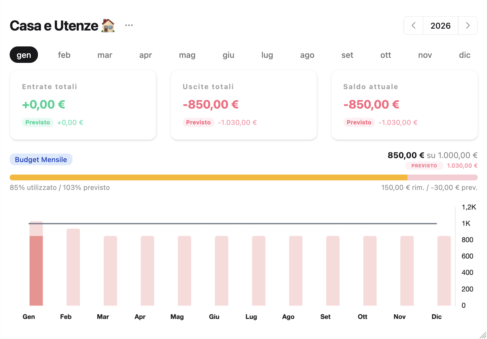Select the 'dic' month tab
Viewport: 487px width, 339px height.
464,55
